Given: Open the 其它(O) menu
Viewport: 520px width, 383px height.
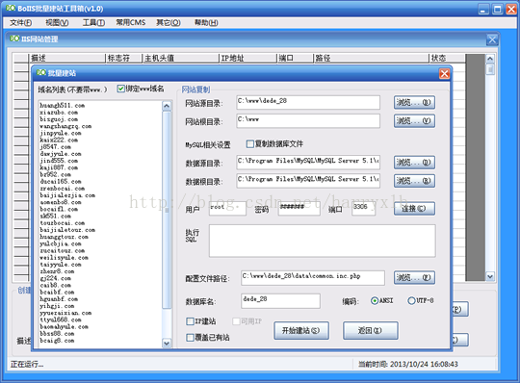Looking at the screenshot, I should pos(169,22).
